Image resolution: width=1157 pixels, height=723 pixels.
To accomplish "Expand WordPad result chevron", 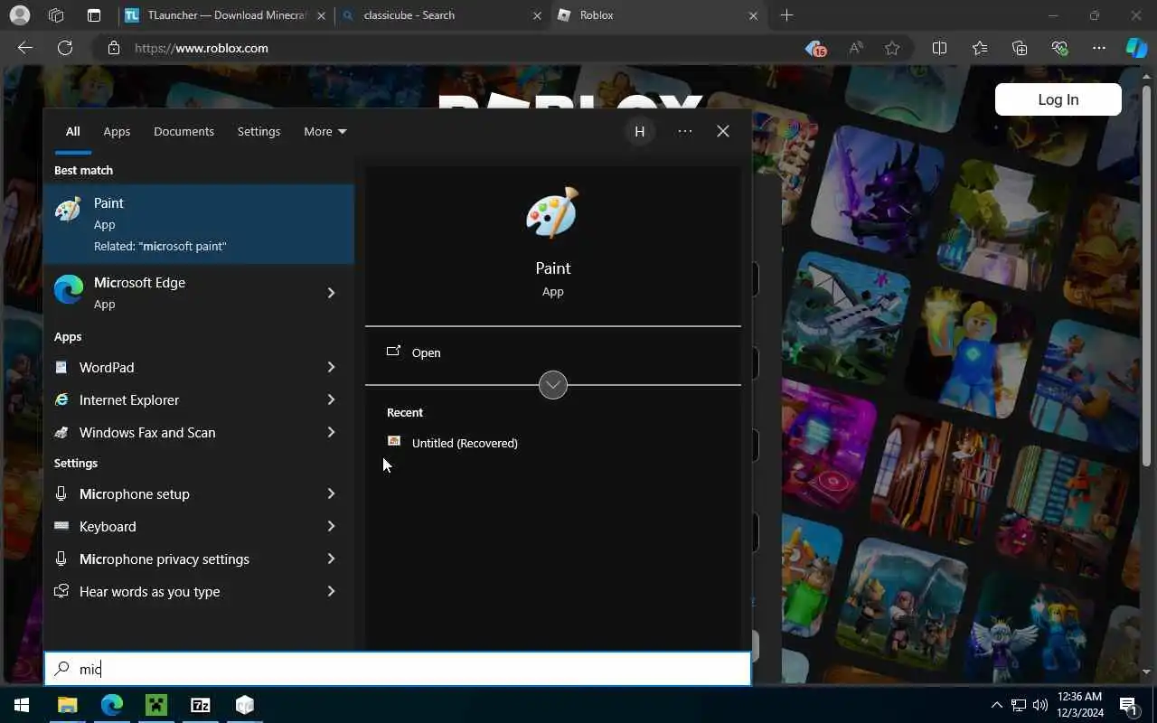I will [331, 367].
